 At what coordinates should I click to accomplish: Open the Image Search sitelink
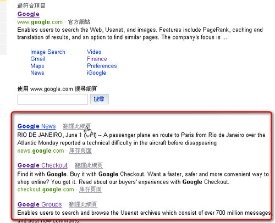(48, 52)
